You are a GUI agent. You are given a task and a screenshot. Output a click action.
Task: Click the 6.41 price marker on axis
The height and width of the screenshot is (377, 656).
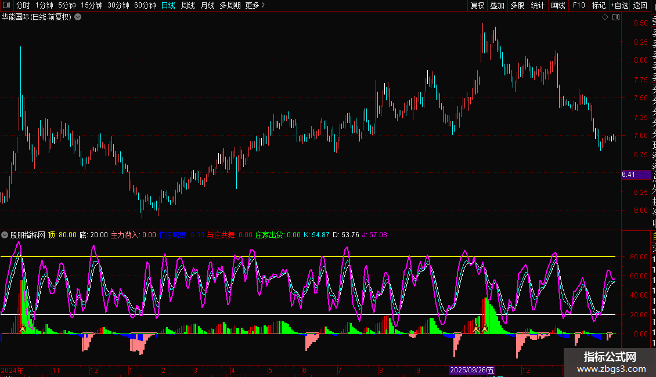tap(636, 175)
